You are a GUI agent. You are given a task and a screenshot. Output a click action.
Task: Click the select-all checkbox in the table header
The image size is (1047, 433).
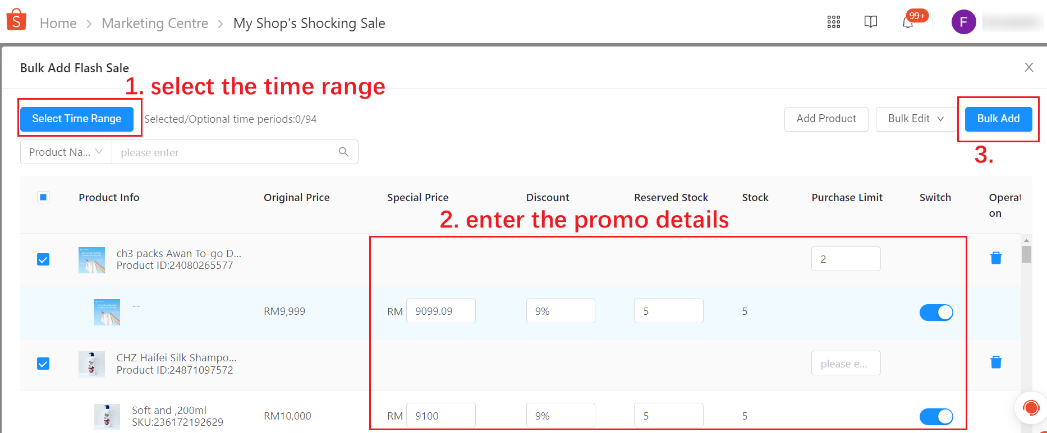pos(43,197)
